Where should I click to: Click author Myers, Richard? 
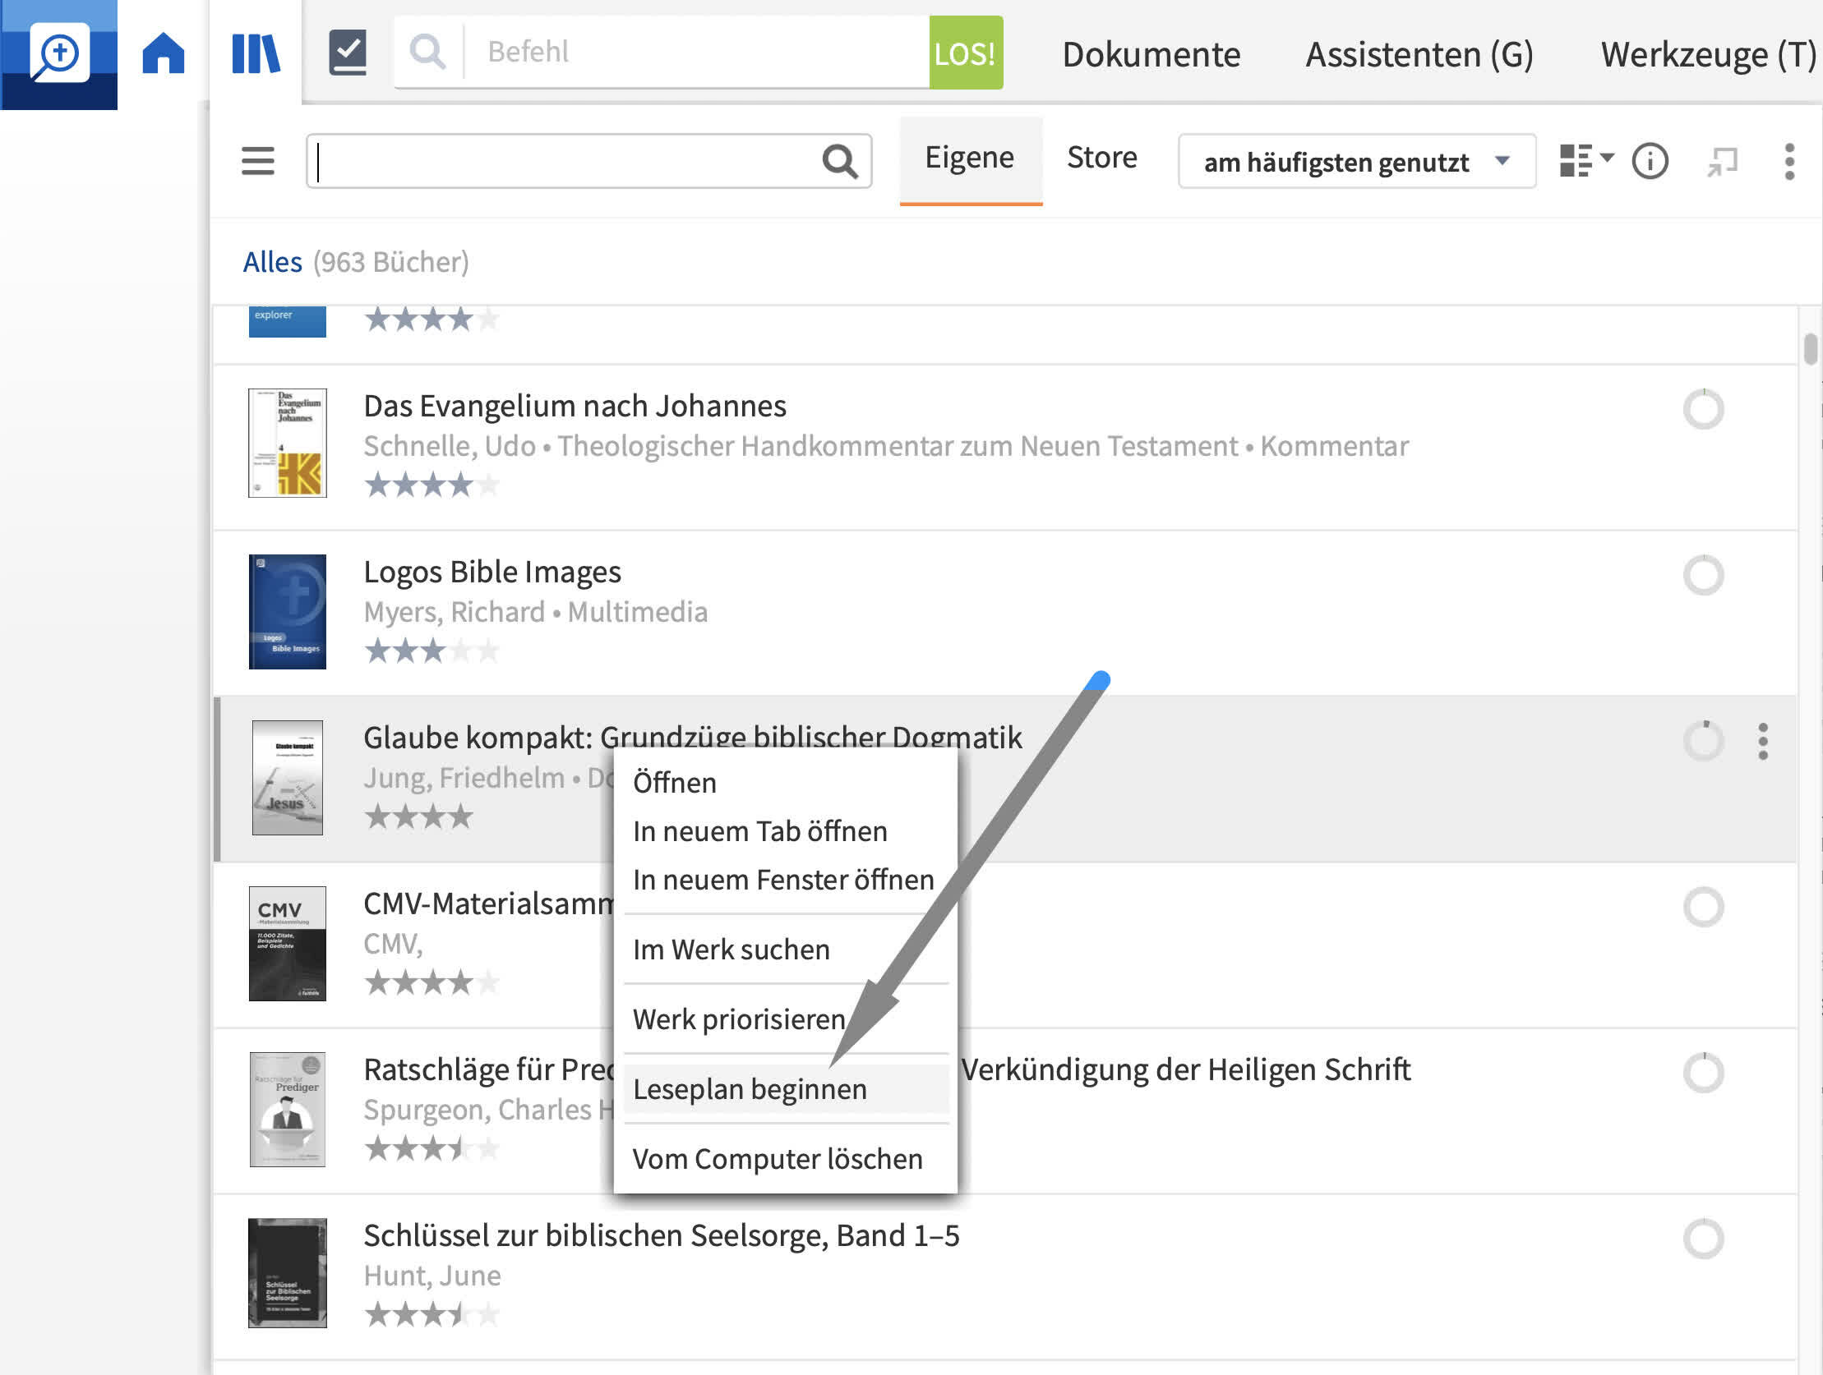454,612
